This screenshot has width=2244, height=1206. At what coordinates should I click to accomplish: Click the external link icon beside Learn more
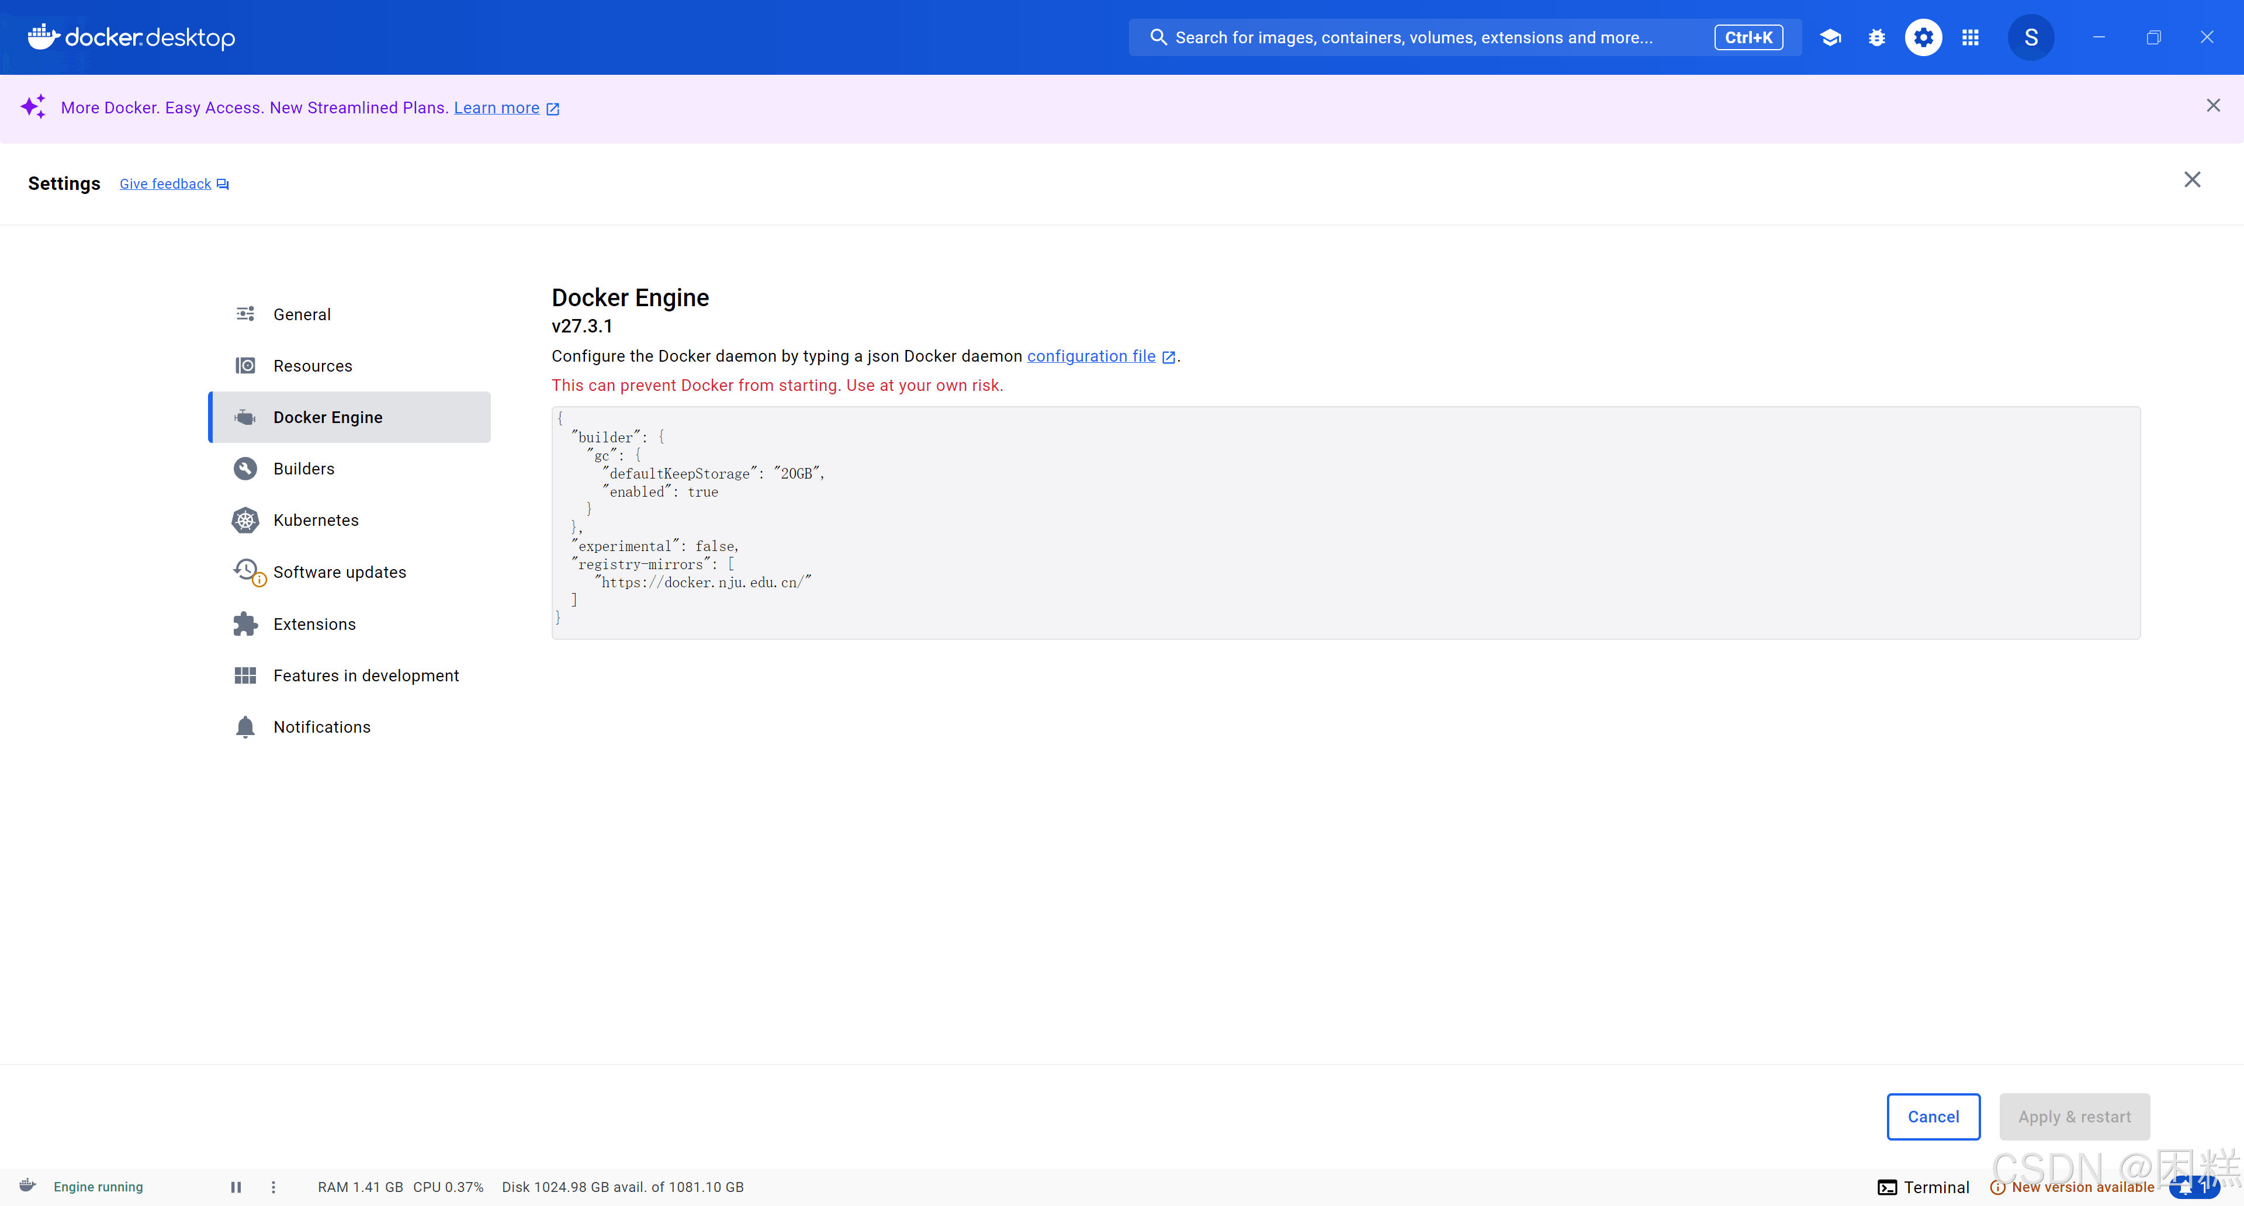pos(552,109)
